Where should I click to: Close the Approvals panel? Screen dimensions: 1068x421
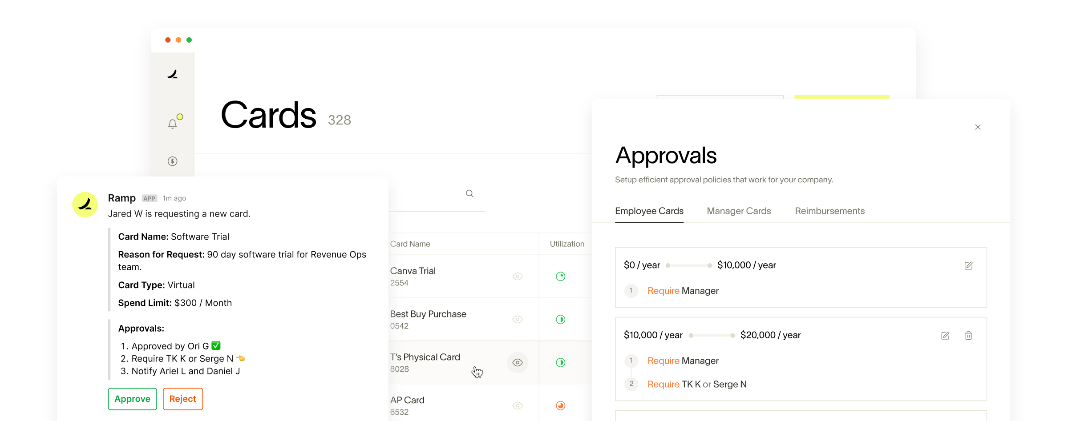click(978, 127)
